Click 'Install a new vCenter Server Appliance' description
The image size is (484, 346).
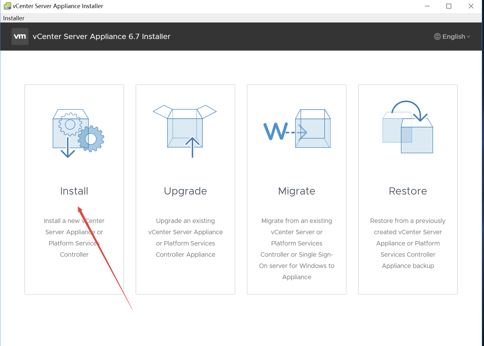[x=74, y=238]
